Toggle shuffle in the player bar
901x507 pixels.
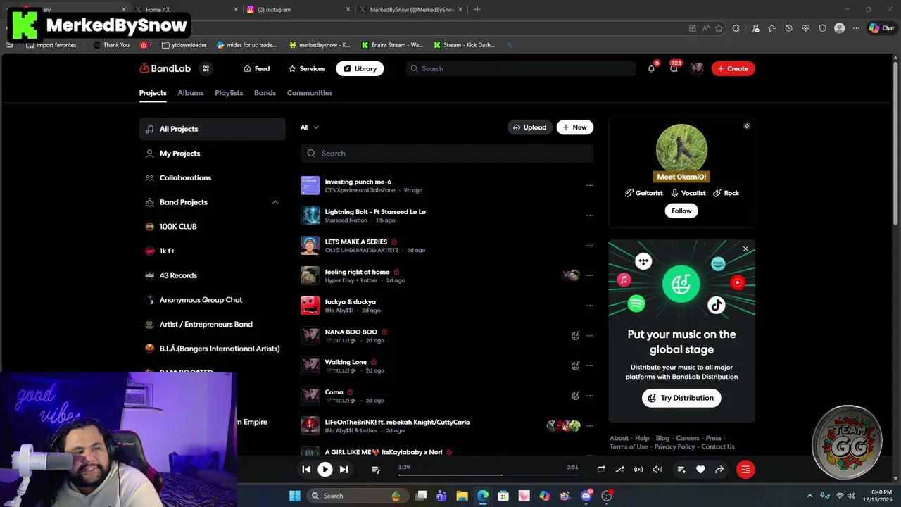pos(619,470)
